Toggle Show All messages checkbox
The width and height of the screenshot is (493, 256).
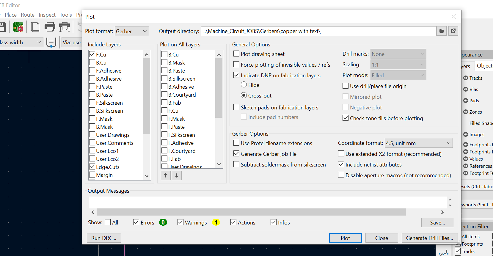click(x=108, y=222)
